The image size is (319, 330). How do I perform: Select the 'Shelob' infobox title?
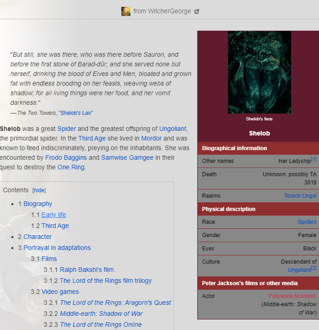259,134
